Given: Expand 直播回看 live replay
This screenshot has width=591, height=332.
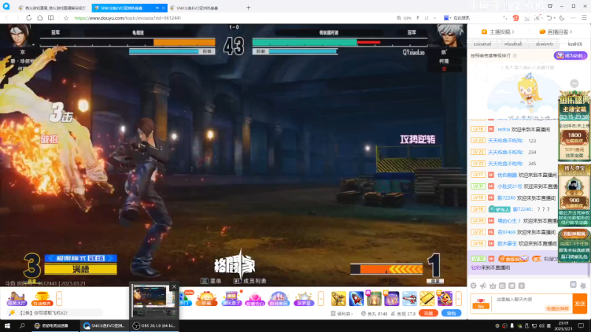Looking at the screenshot, I should tap(556, 32).
